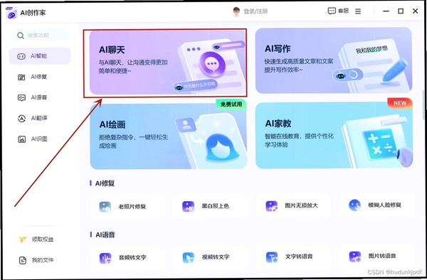427x280 pixels.
Task: Minimize the AI创作家 window
Action: tap(386, 11)
